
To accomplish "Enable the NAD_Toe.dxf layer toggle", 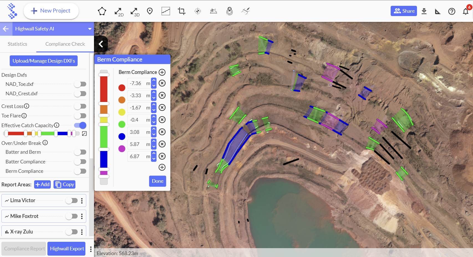I will click(80, 84).
